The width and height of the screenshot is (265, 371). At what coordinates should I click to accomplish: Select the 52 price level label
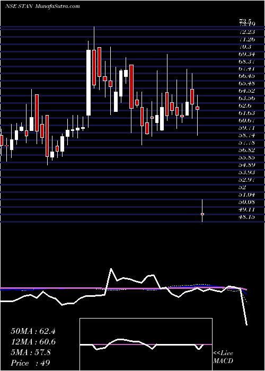(x=243, y=187)
